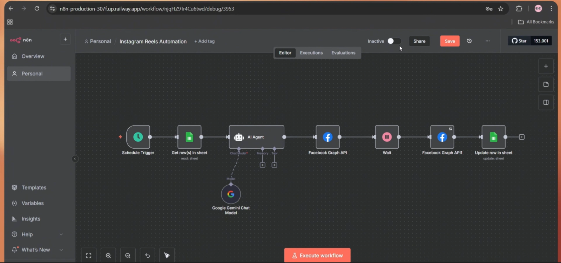
Task: Click the n8n logo
Action: click(x=21, y=40)
